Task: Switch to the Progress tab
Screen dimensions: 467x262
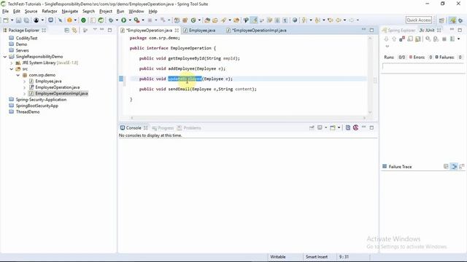Action: (x=163, y=128)
